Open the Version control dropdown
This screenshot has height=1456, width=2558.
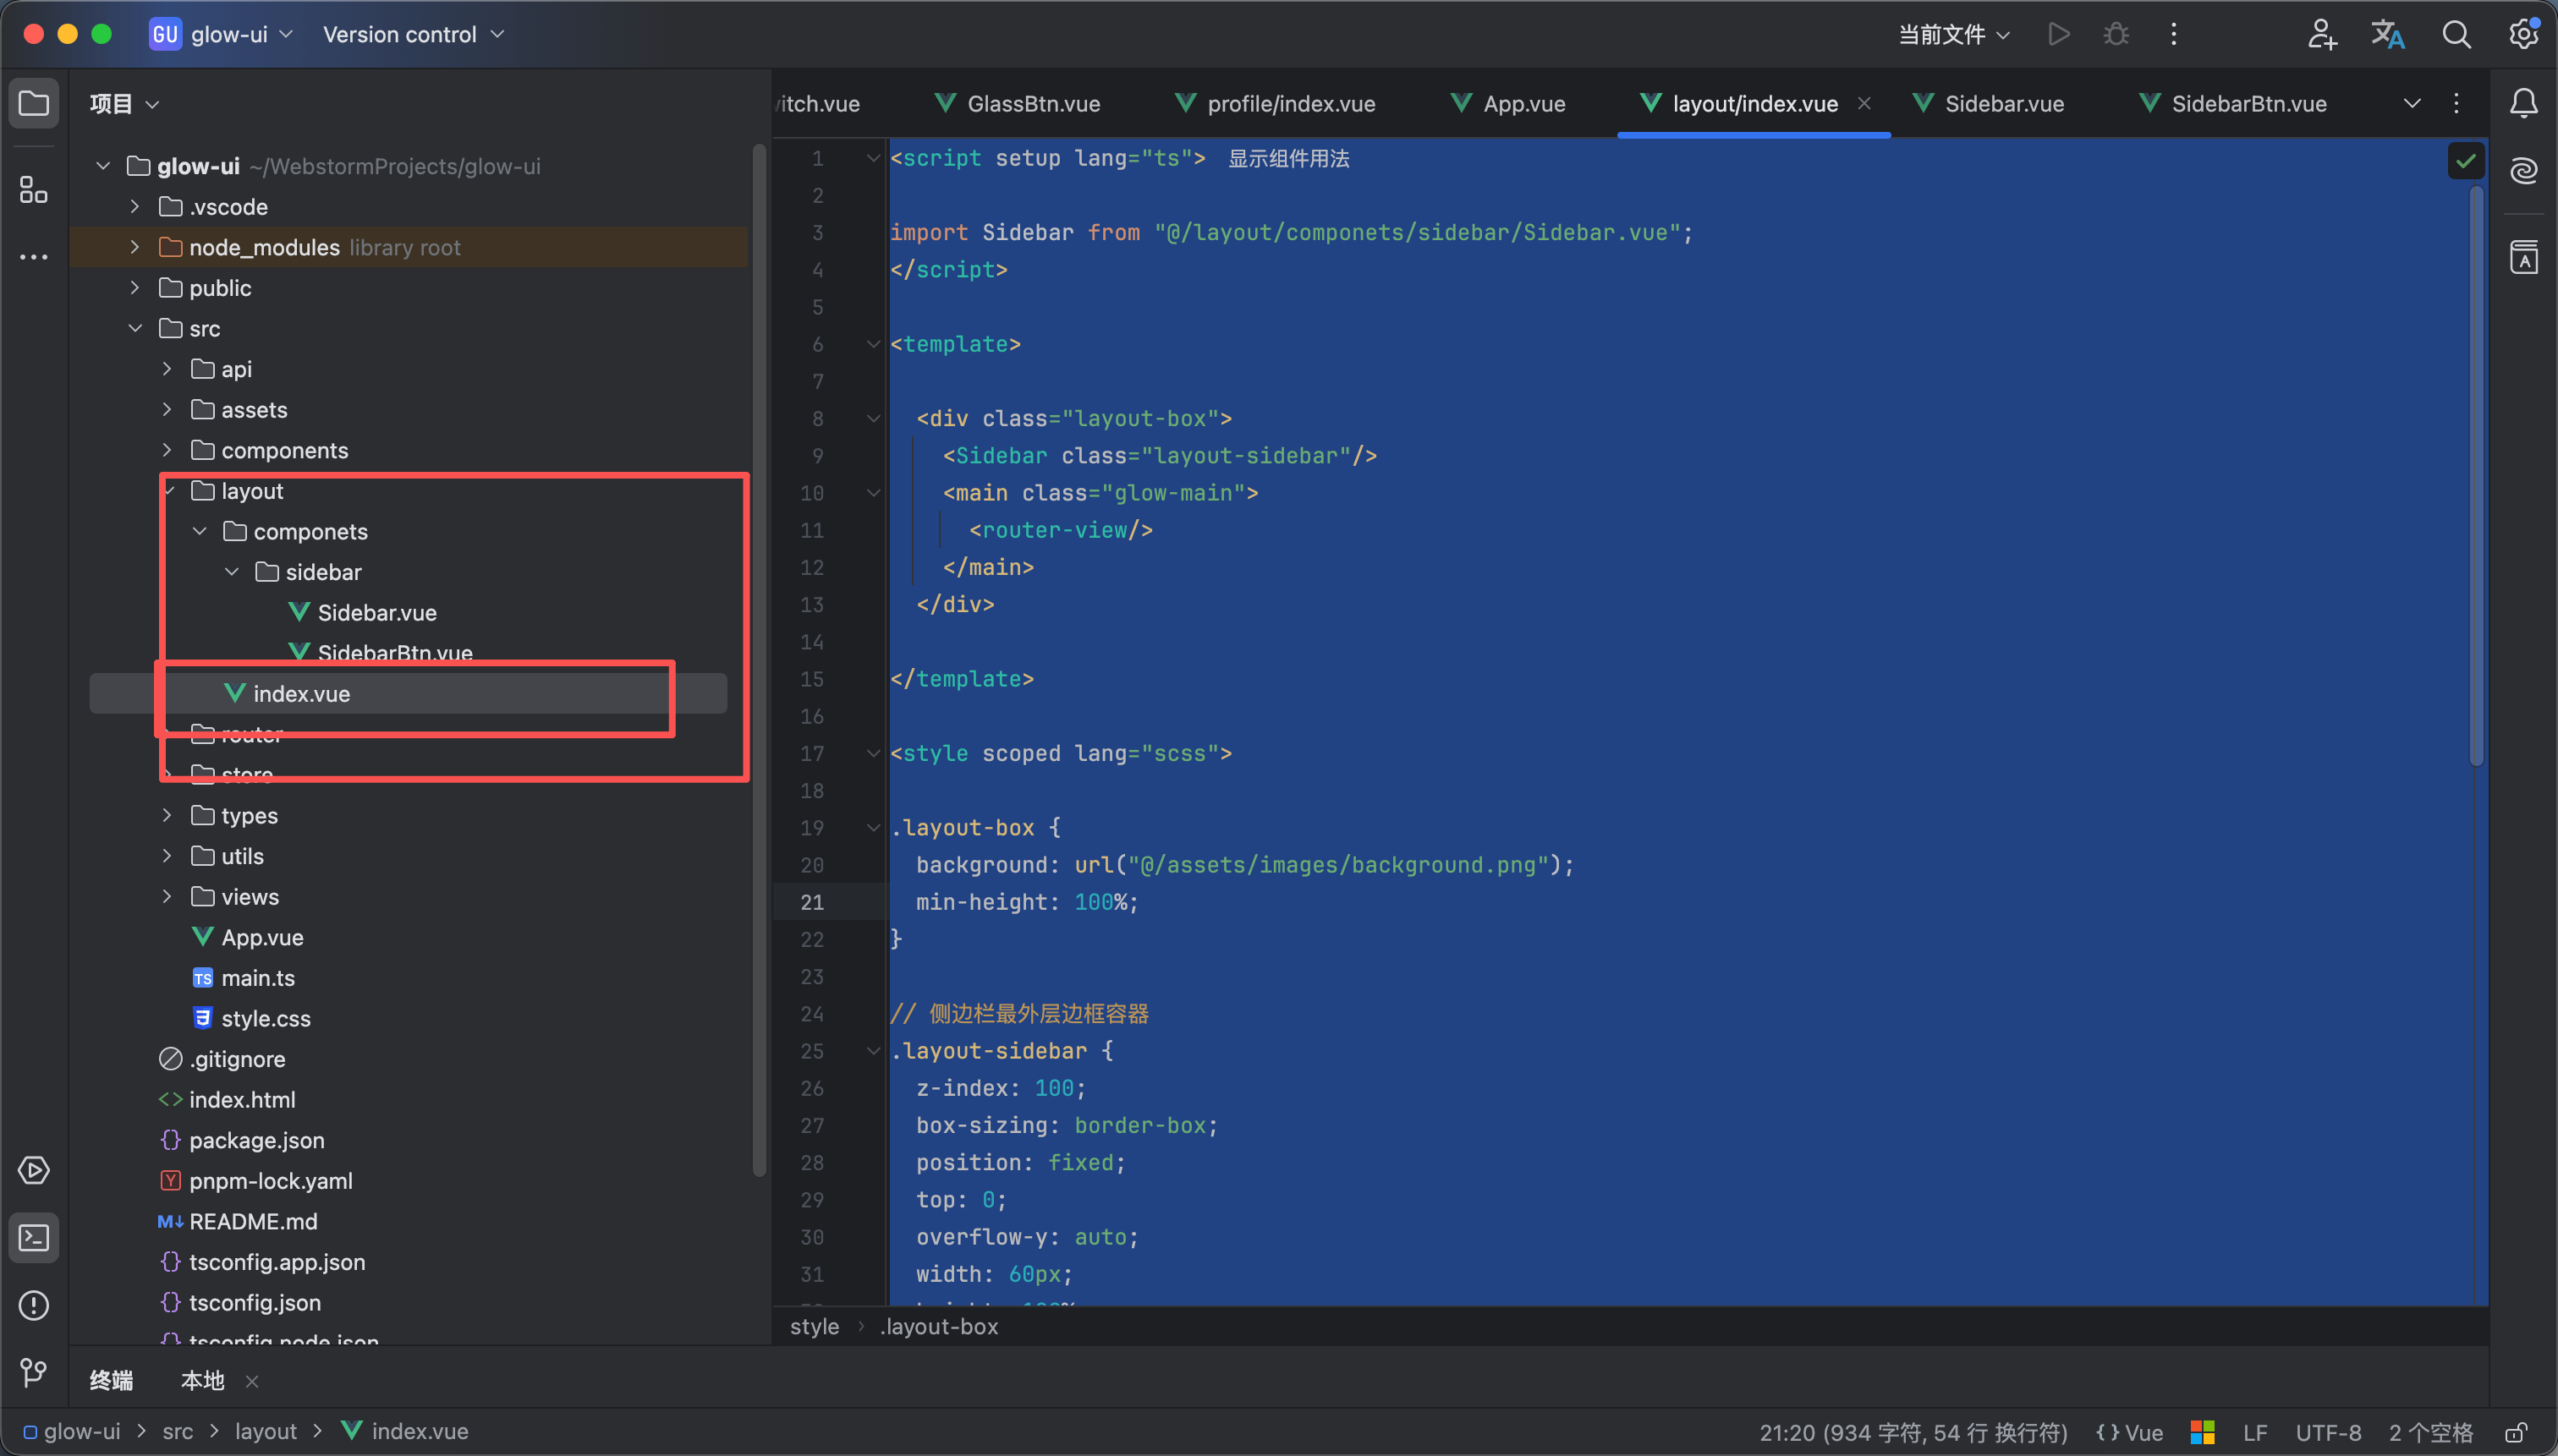(412, 35)
